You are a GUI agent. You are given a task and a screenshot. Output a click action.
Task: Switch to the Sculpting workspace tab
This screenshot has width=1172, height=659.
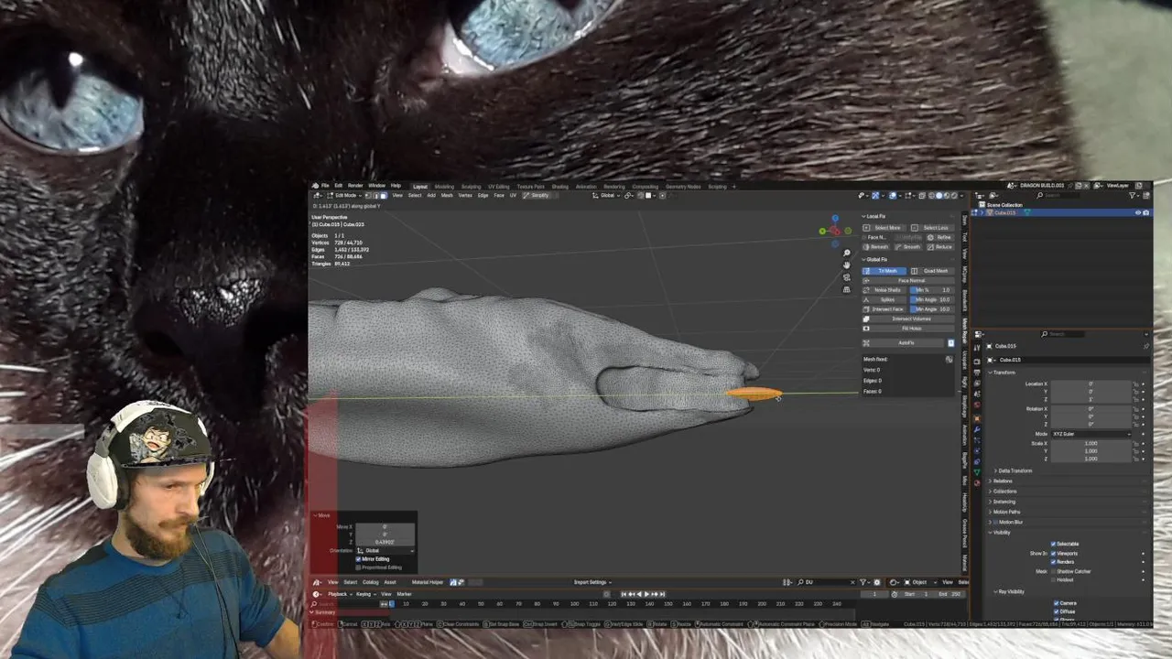471,187
